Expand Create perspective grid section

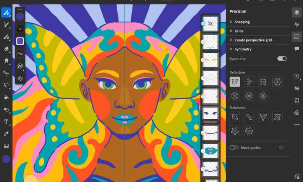(253, 40)
